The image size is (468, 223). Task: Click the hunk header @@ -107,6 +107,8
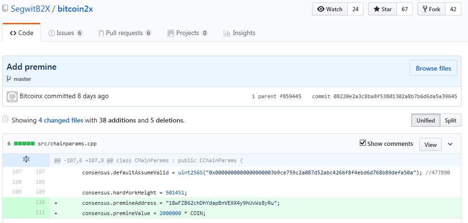tap(149, 160)
